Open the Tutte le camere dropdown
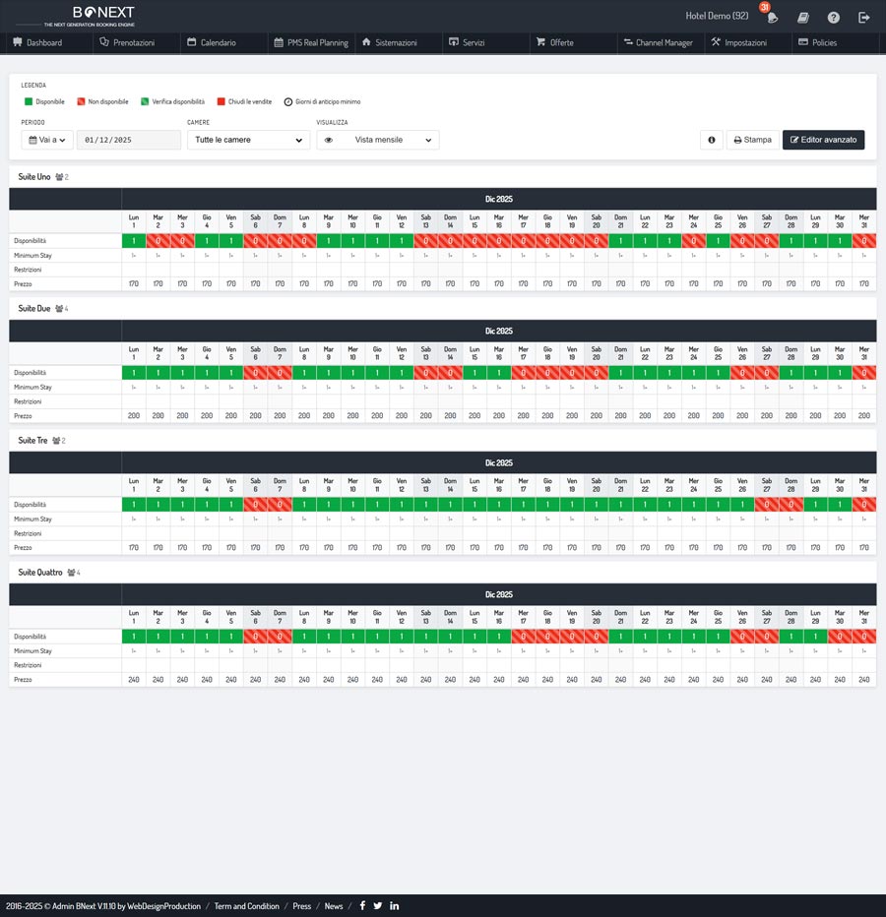Screen dimensions: 886x917 248,140
